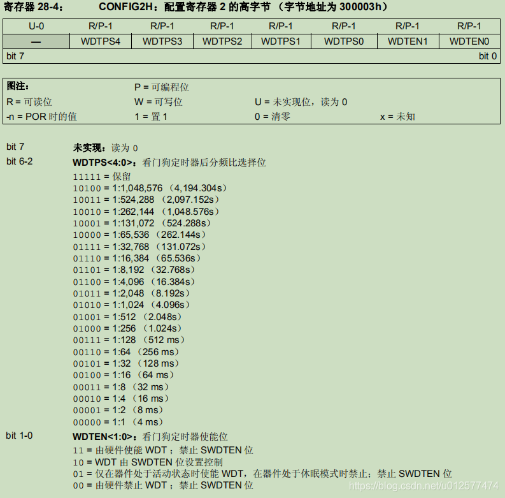
Task: Click the WDTEN0 bit cell
Action: tap(469, 41)
